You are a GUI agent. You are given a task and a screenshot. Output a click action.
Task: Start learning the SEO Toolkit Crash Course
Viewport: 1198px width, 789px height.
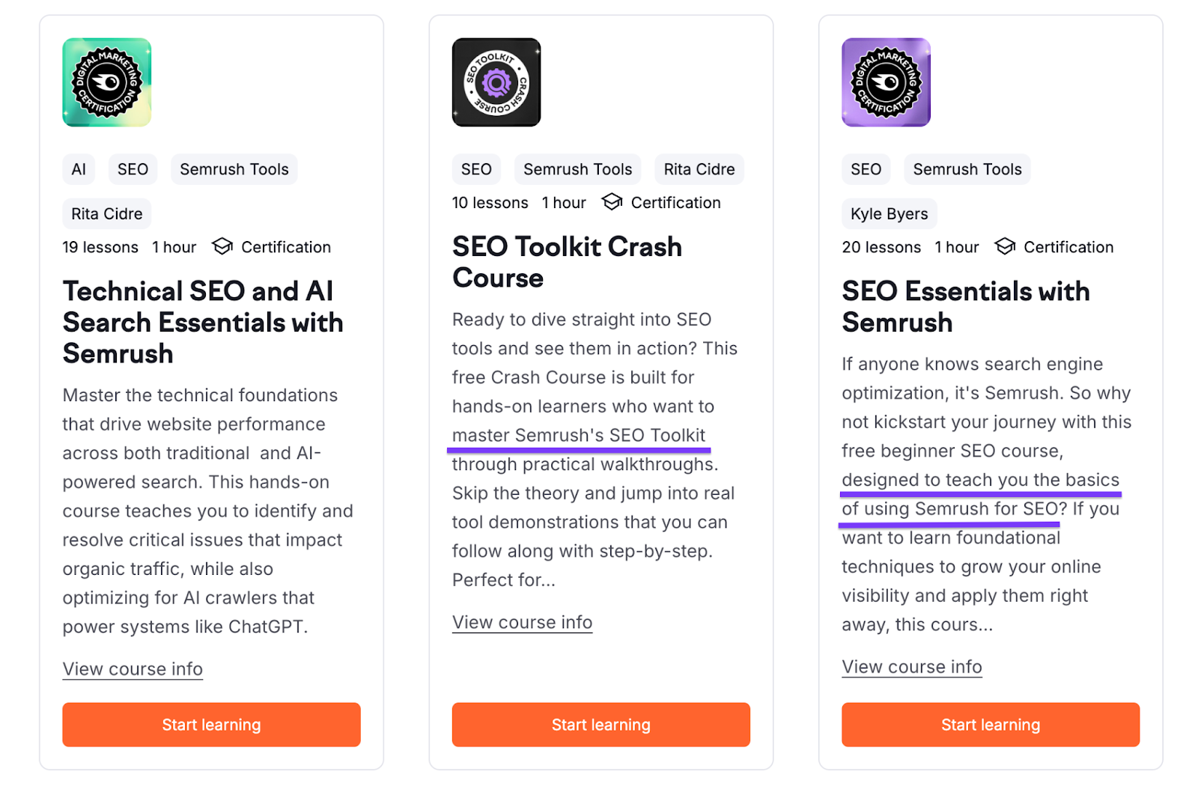click(600, 725)
